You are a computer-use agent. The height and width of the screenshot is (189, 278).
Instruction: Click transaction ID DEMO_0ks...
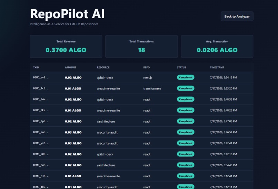click(x=41, y=110)
